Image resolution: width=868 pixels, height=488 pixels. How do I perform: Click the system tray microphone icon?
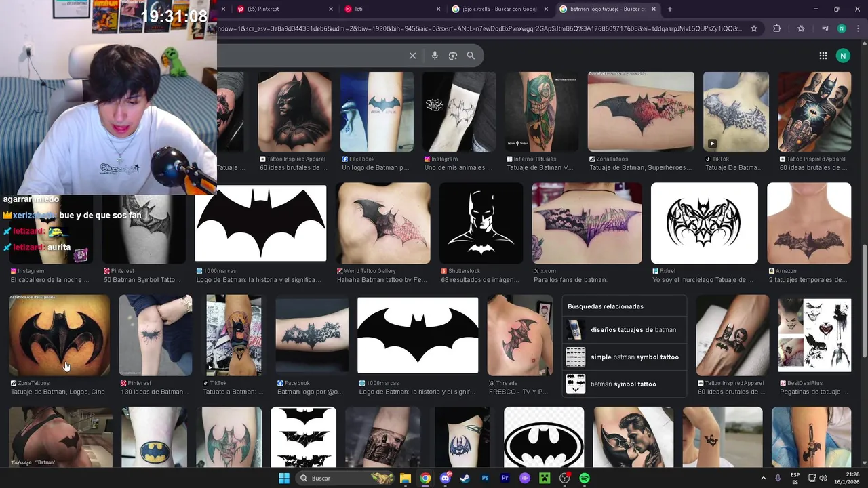tap(778, 478)
